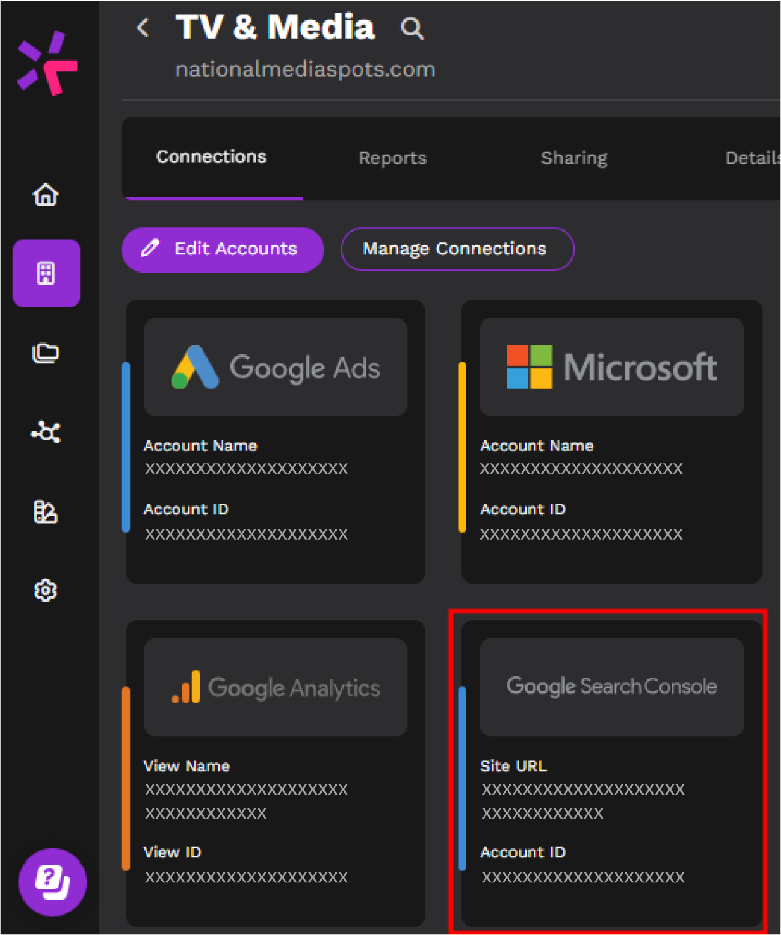Click the Account Name label under Google Ads
This screenshot has height=935, width=781.
(x=201, y=446)
